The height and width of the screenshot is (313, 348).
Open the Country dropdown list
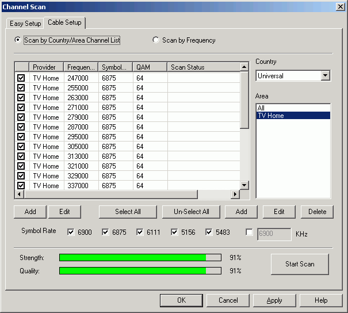tap(325, 75)
